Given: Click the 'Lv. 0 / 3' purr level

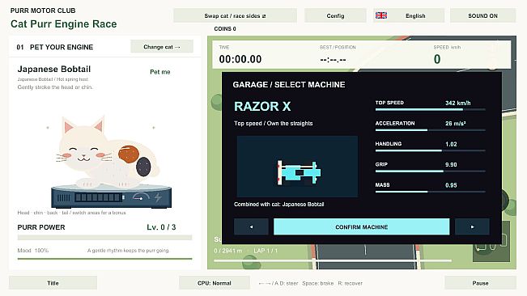Looking at the screenshot, I should [161, 227].
